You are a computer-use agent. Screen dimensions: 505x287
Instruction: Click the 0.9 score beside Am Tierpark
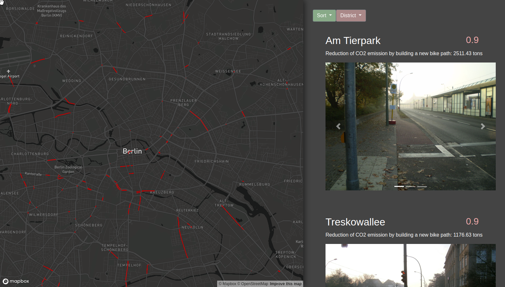click(472, 40)
